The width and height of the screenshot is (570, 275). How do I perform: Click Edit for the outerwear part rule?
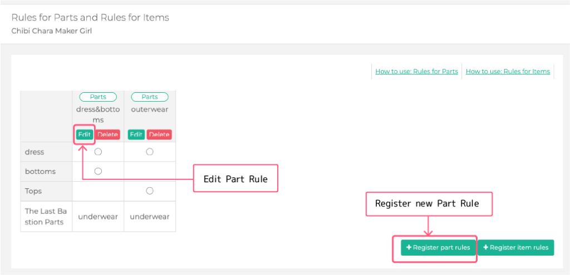136,134
